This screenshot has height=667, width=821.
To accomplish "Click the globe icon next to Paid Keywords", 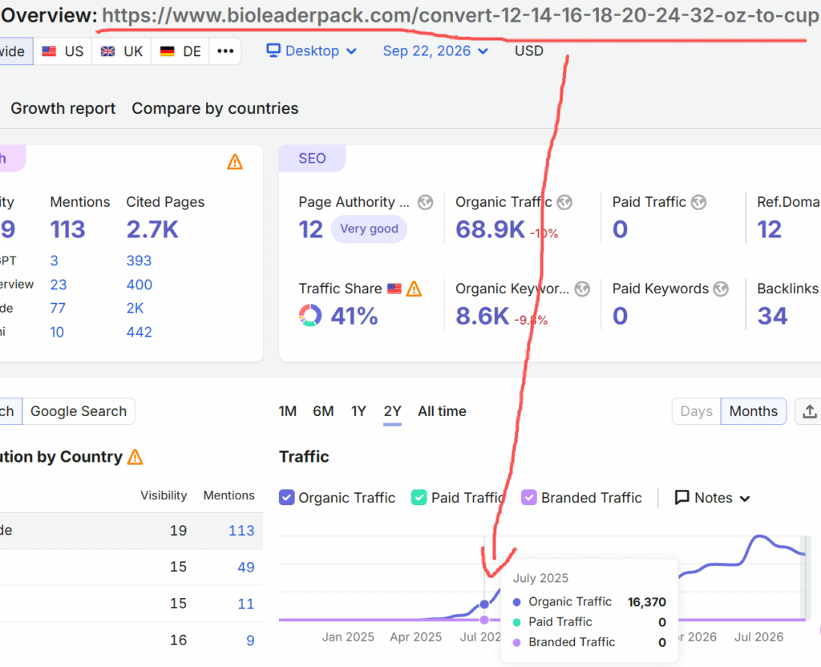I will [x=721, y=289].
